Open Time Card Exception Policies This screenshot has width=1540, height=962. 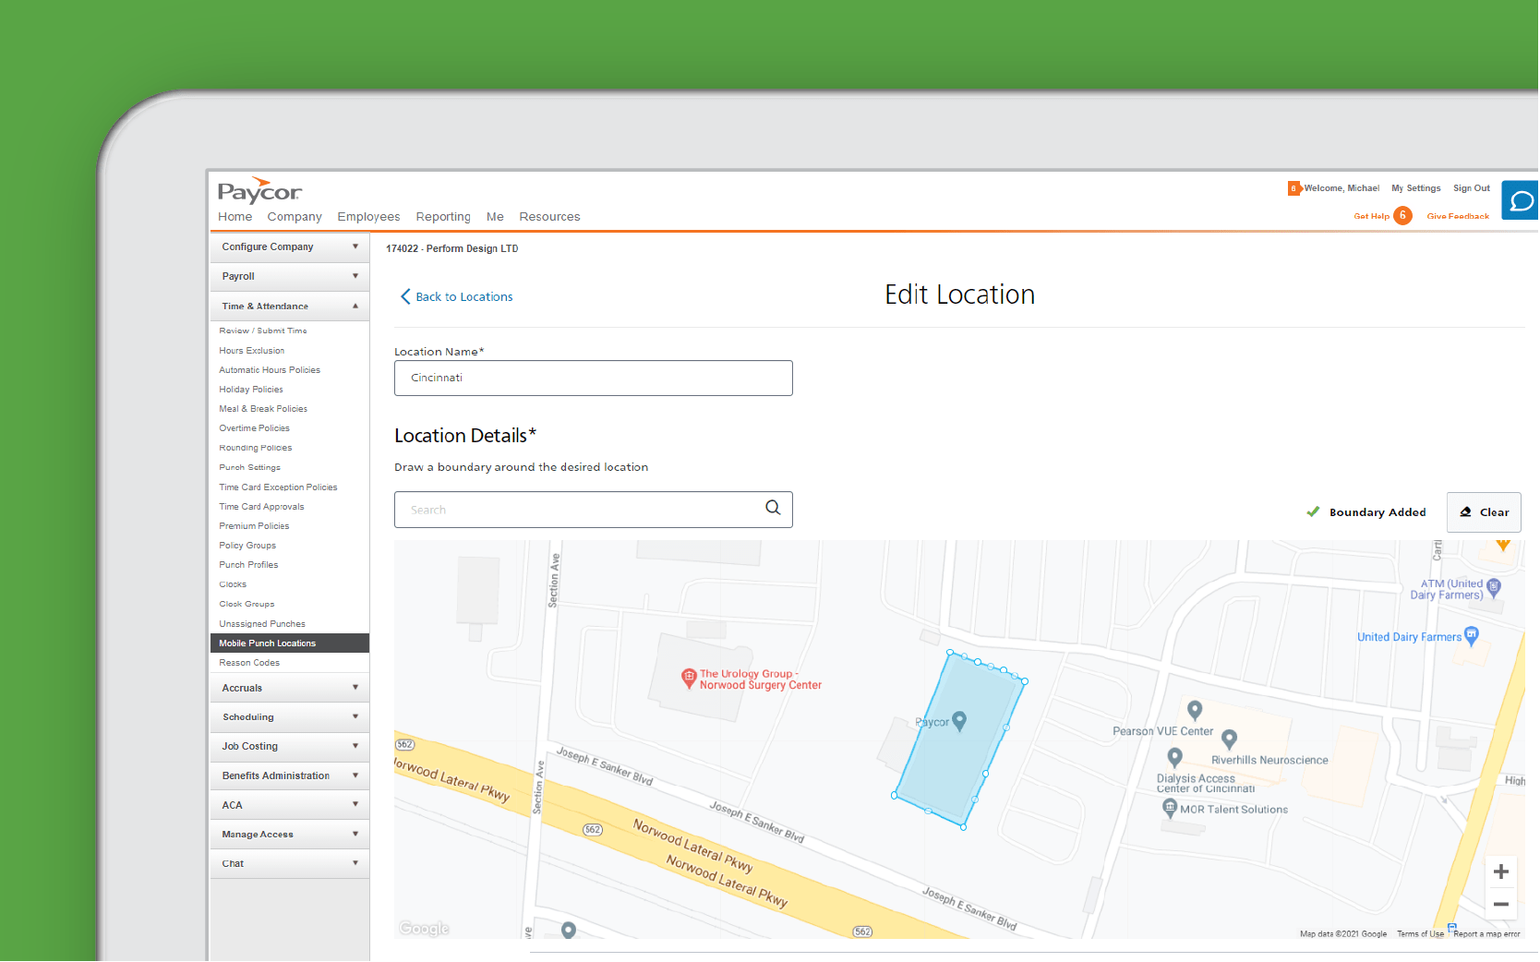point(278,487)
